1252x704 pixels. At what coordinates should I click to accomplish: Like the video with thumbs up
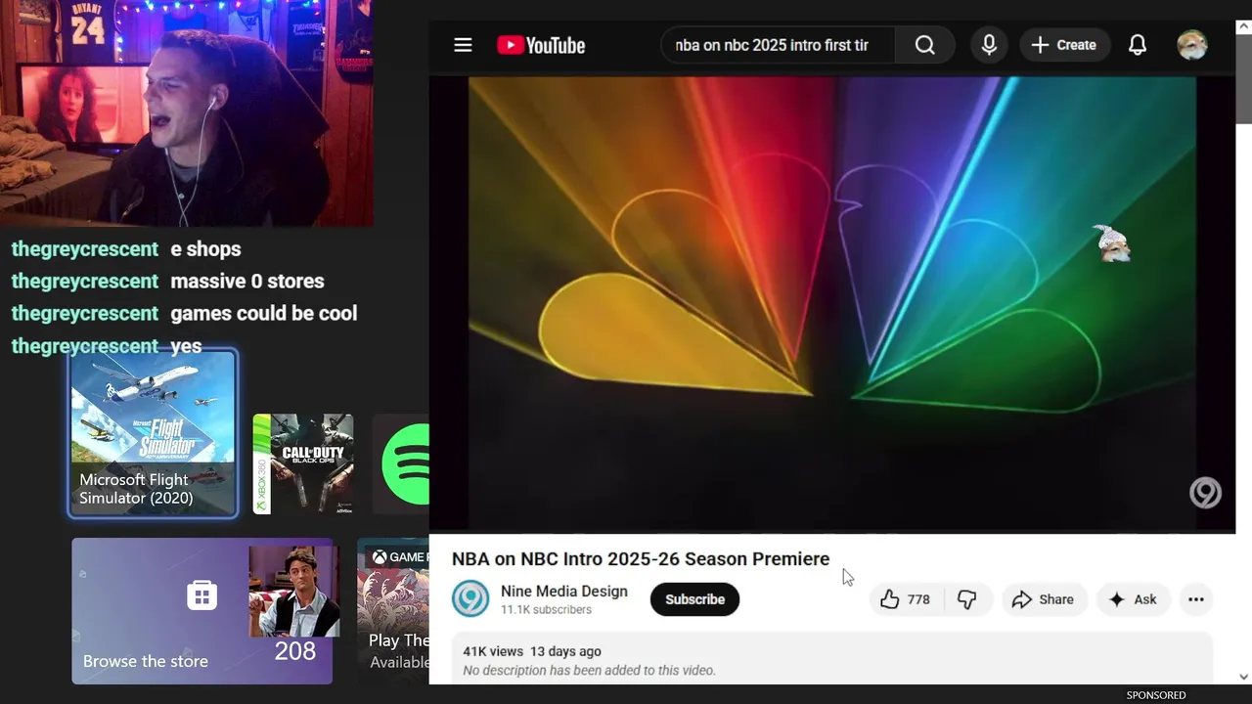click(906, 599)
